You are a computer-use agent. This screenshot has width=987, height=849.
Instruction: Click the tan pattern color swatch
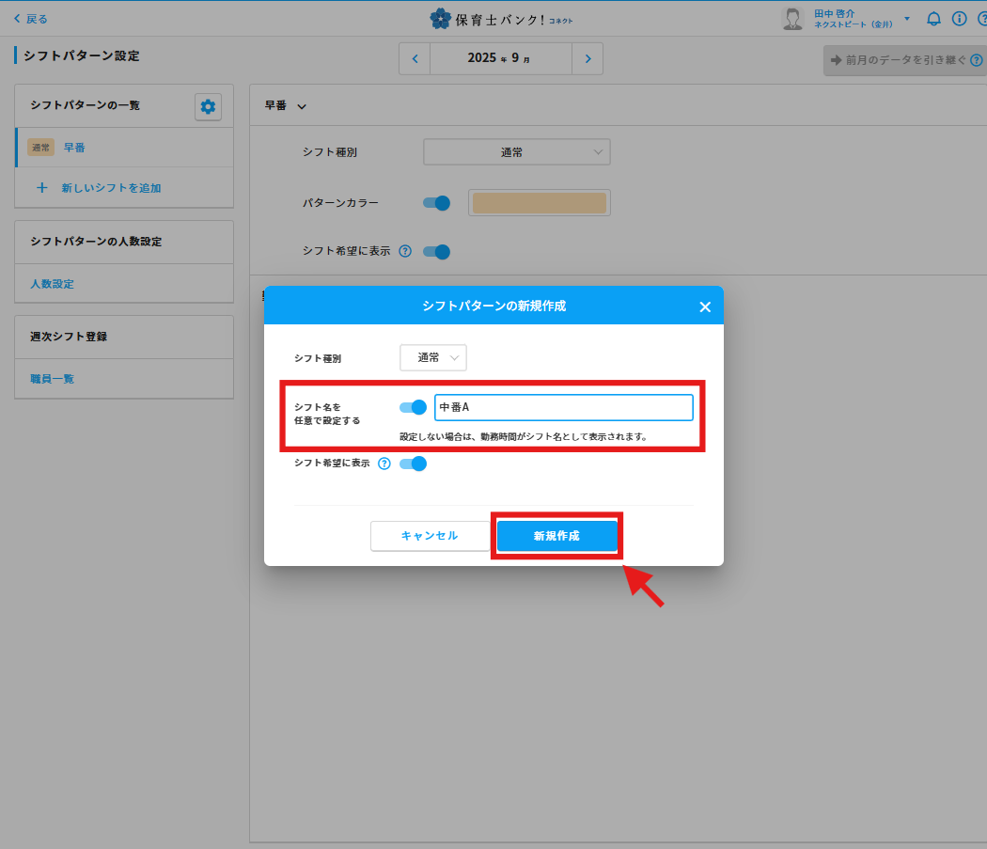pos(539,203)
